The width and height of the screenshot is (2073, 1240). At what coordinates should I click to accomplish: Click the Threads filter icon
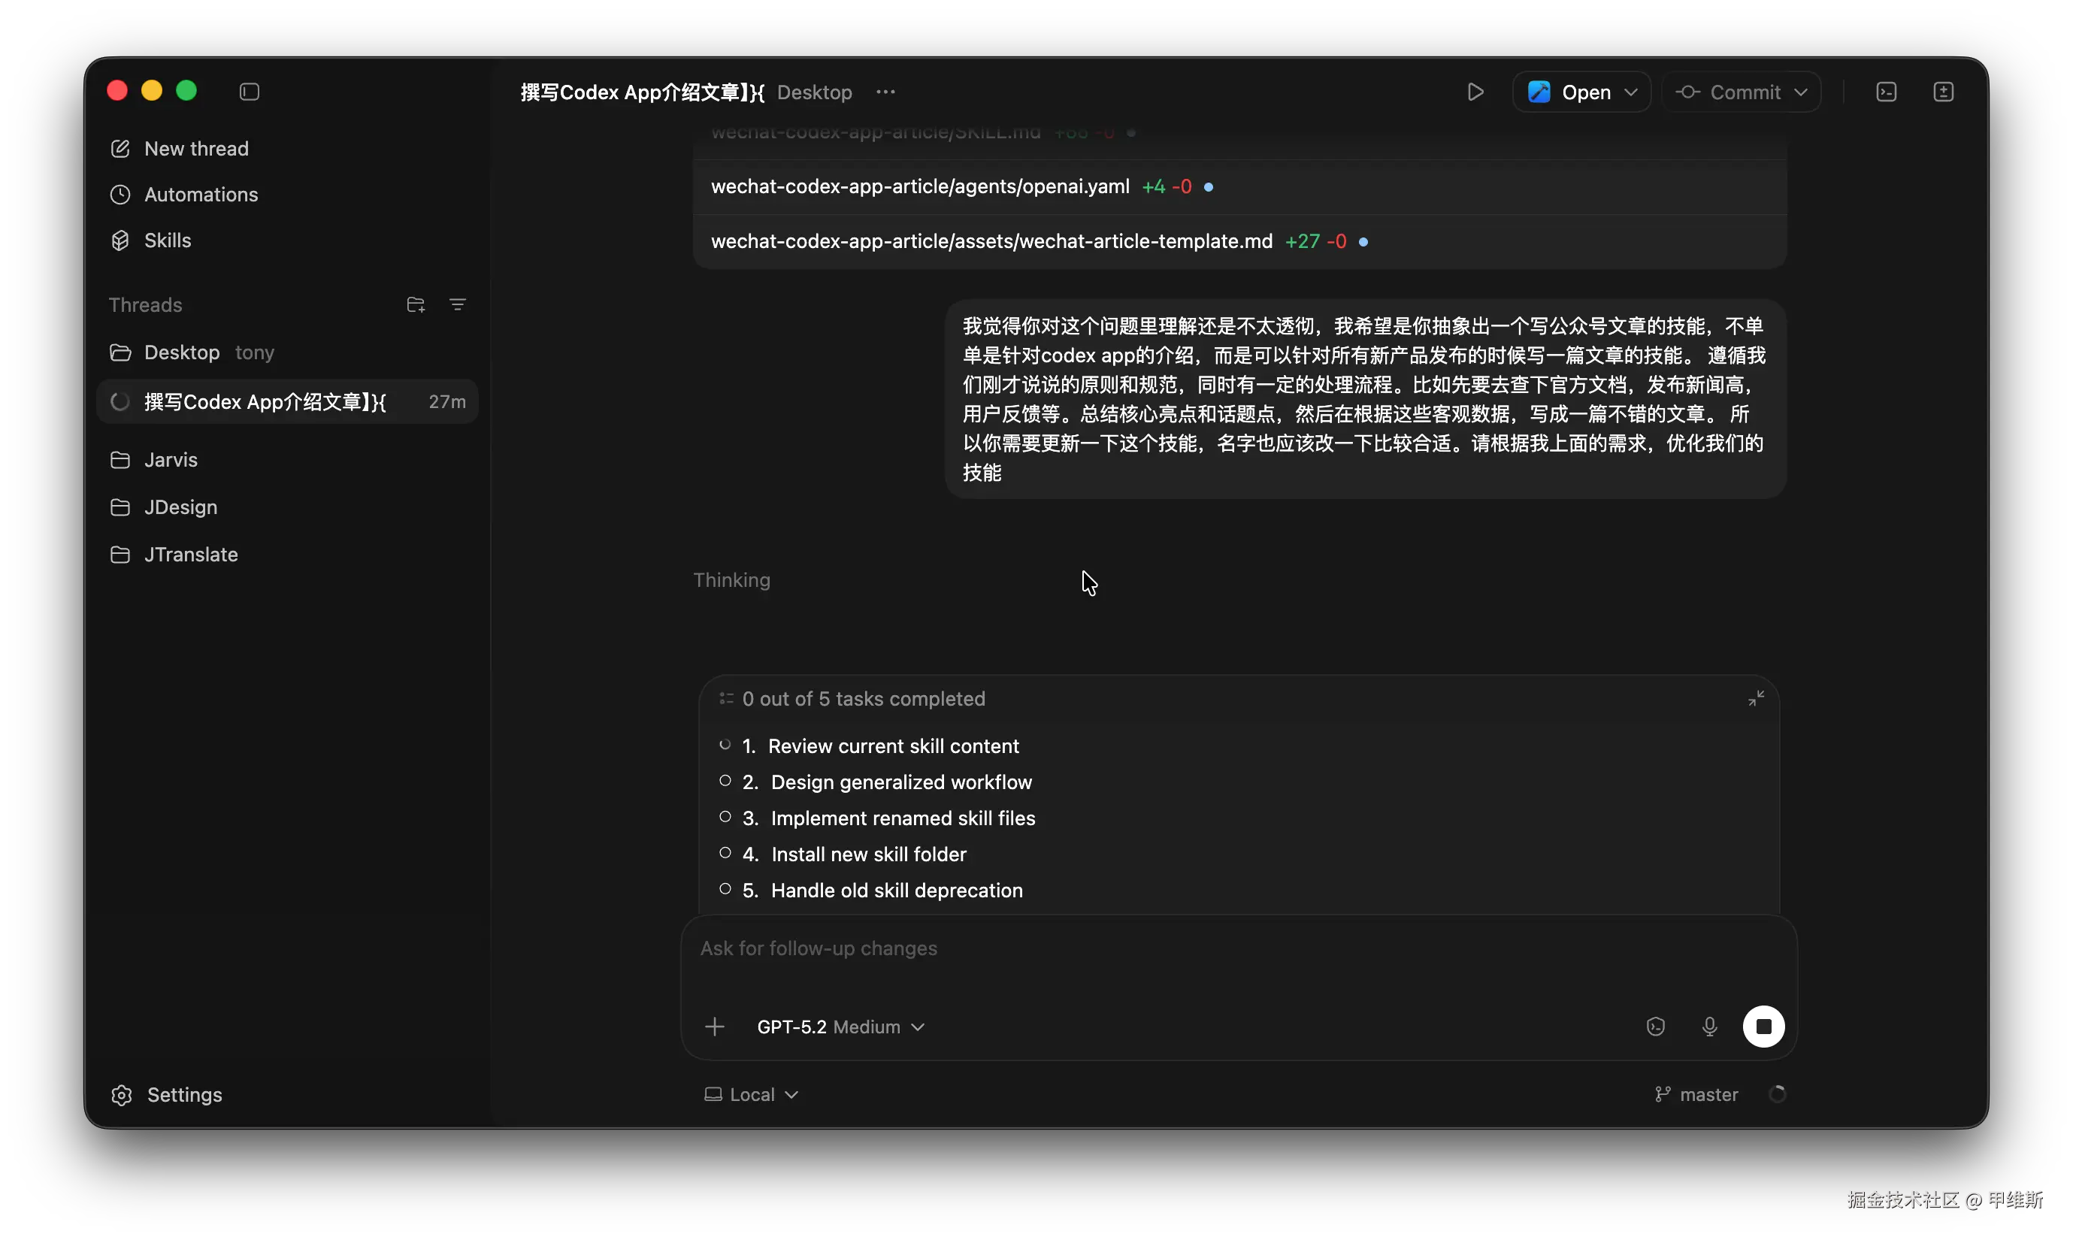(457, 305)
